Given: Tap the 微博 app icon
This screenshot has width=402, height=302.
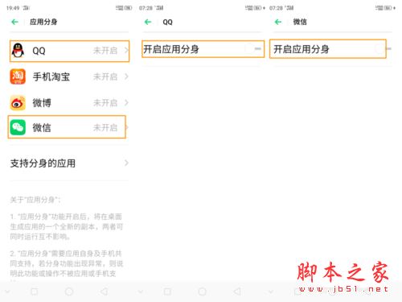Looking at the screenshot, I should coord(18,103).
